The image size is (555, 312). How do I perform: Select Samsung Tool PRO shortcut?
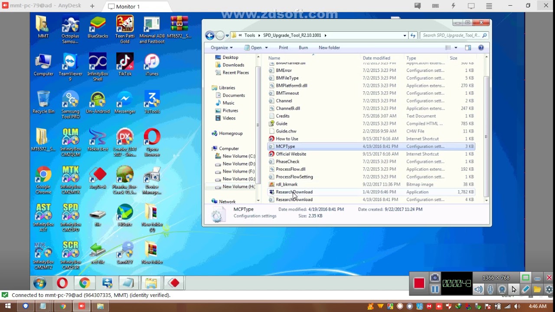[70, 105]
